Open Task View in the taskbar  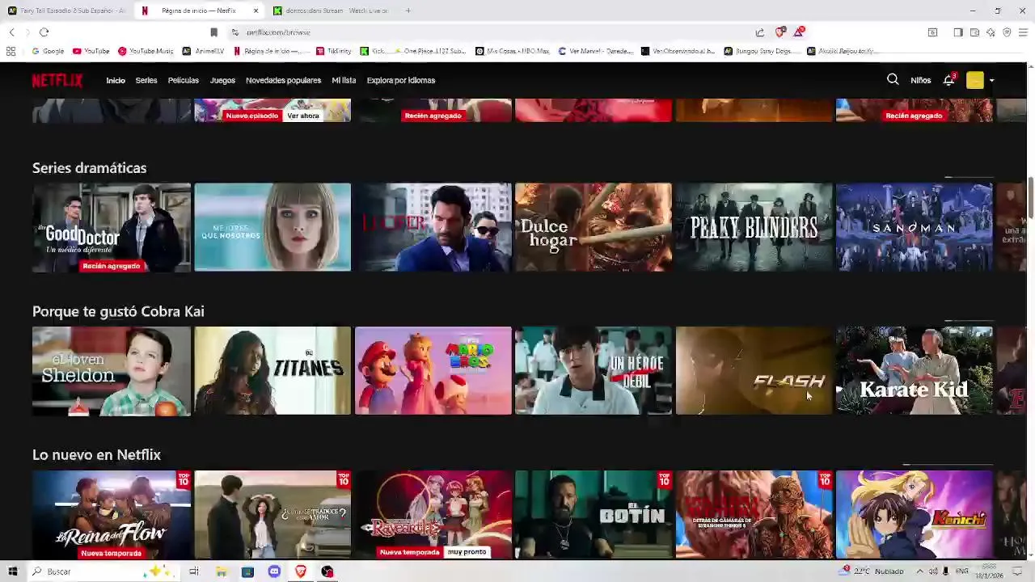pos(194,571)
